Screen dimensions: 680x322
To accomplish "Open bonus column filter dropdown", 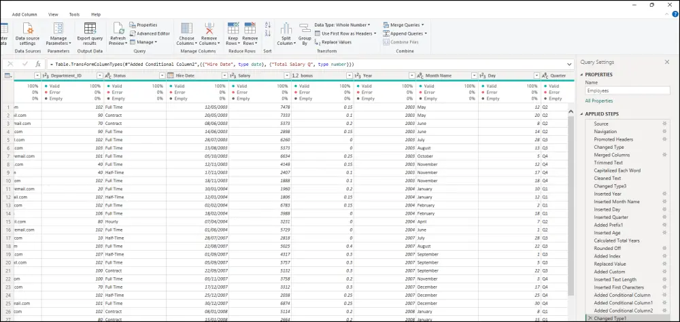I will coord(350,75).
